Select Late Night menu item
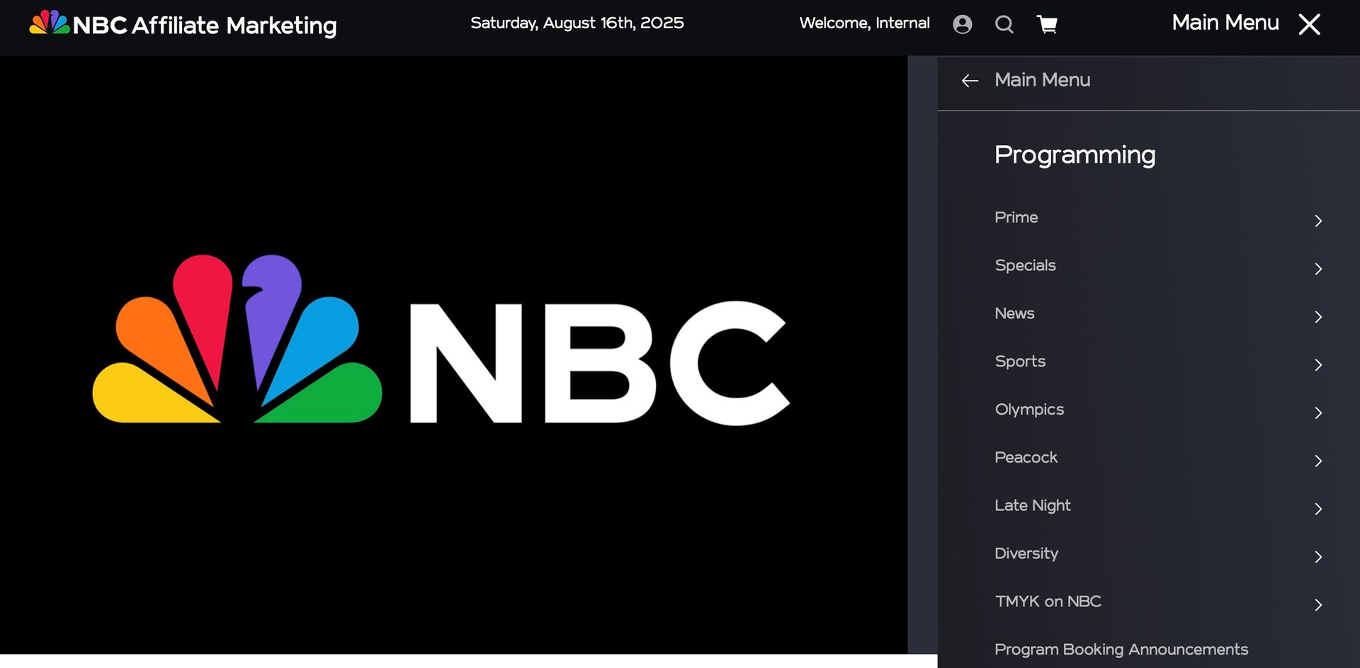Image resolution: width=1360 pixels, height=668 pixels. pos(1032,505)
